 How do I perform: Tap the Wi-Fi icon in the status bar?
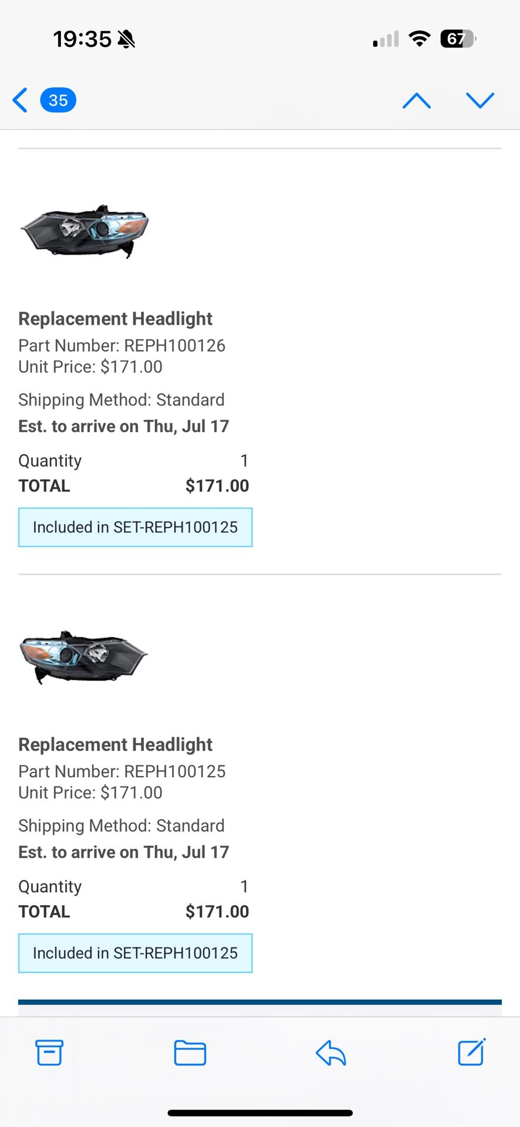click(419, 39)
